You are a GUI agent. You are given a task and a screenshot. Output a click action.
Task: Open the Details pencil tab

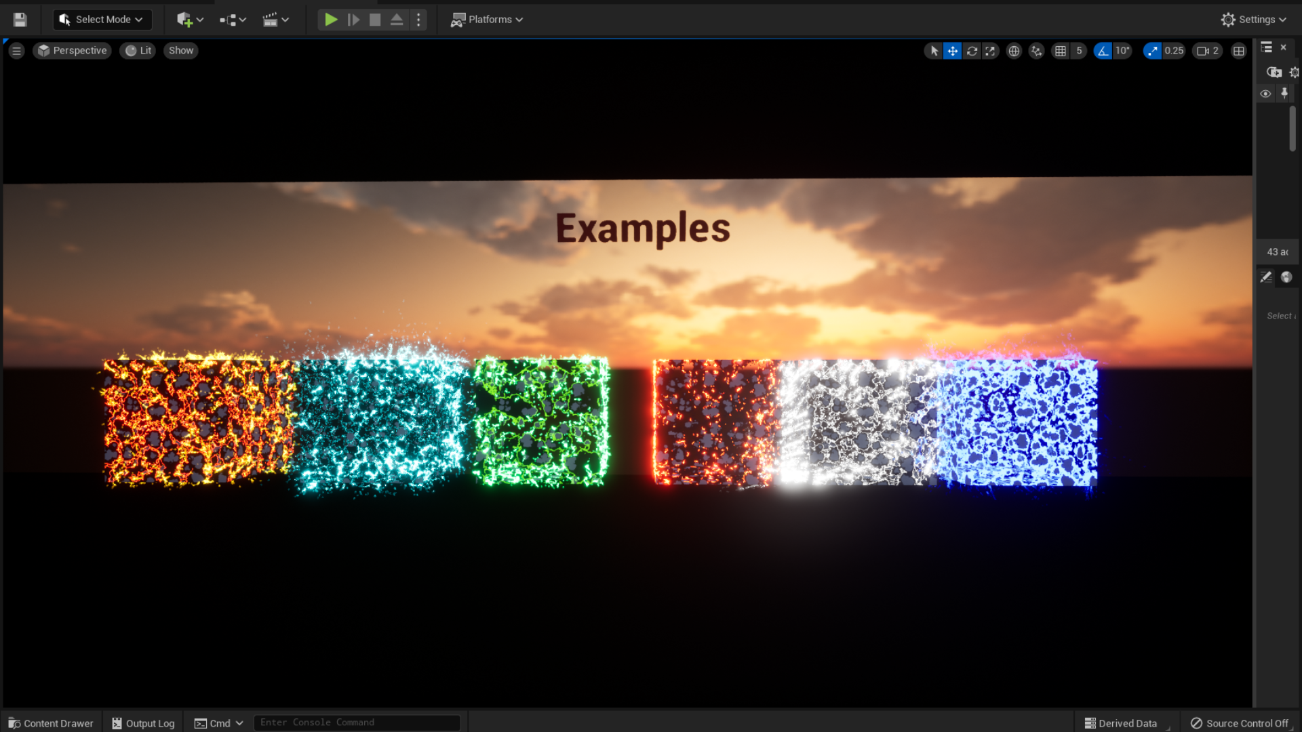pyautogui.click(x=1265, y=277)
